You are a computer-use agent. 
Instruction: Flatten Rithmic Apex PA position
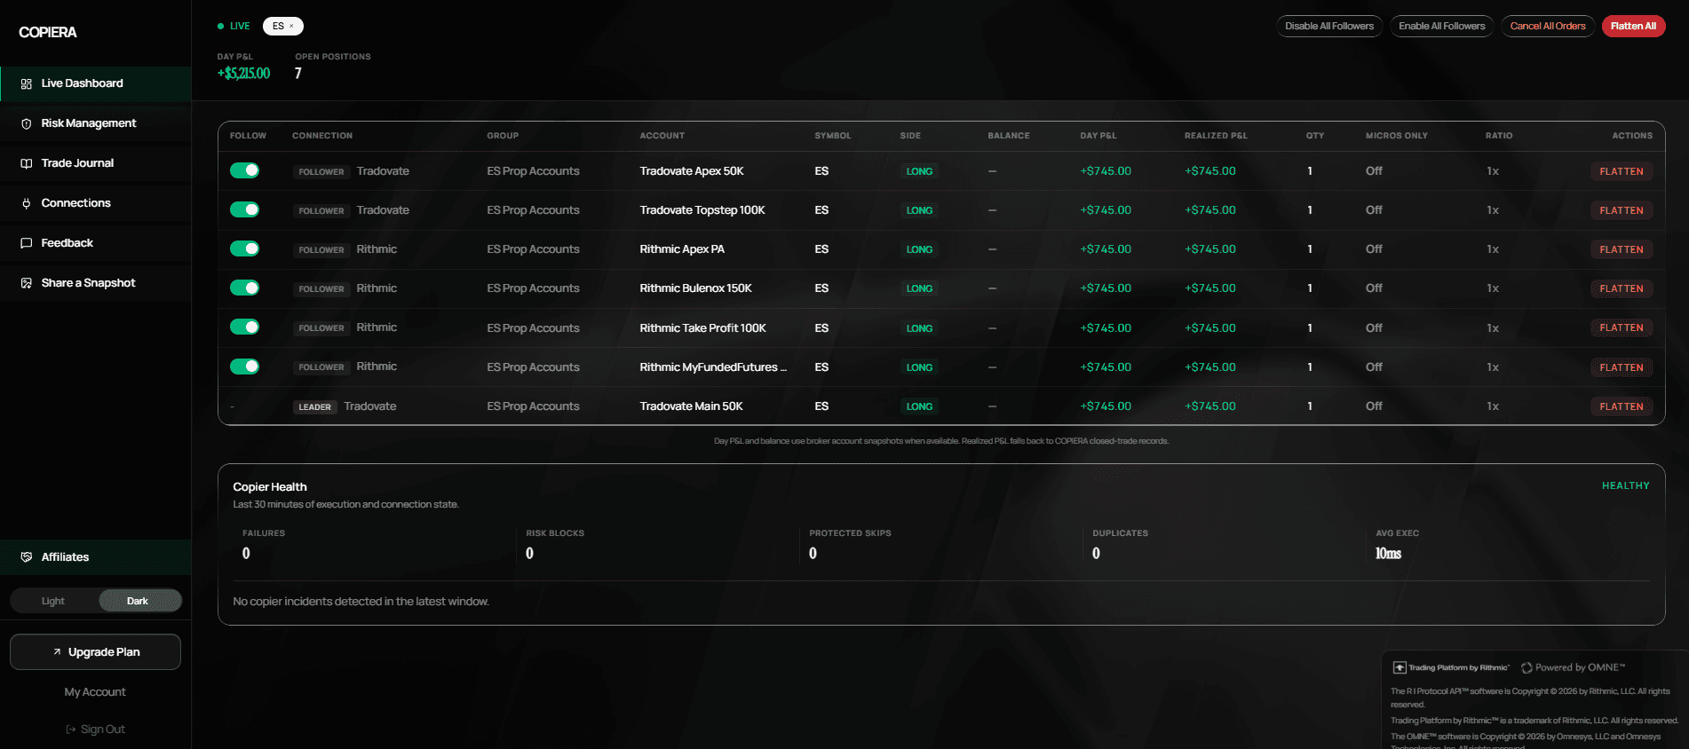(x=1622, y=249)
